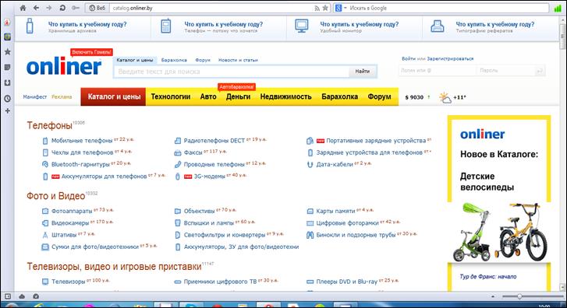This screenshot has height=308, width=567.
Task: Click the children's bicycles ad image
Action: click(499, 231)
